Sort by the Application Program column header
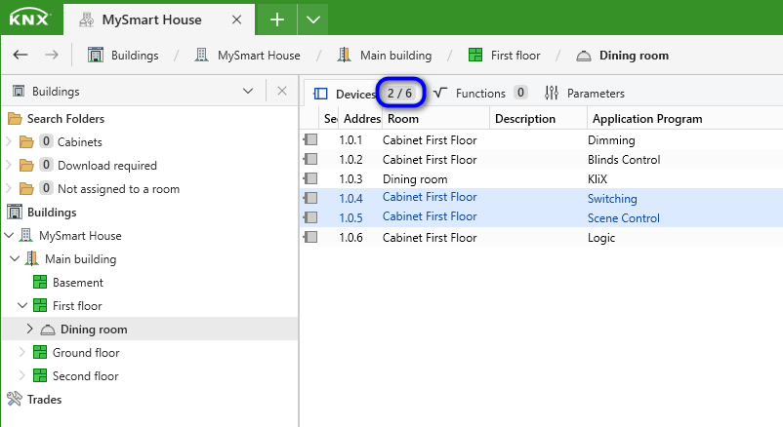The height and width of the screenshot is (427, 783). (x=647, y=119)
